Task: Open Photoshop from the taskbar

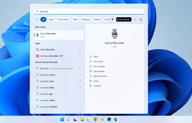Action: pos(109,119)
